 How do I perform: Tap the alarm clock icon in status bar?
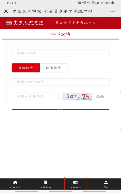coord(80,3)
